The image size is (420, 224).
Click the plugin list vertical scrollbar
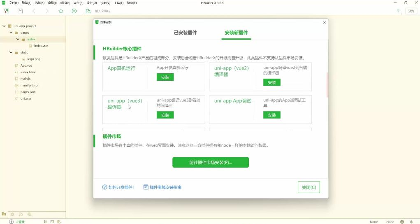pos(327,84)
